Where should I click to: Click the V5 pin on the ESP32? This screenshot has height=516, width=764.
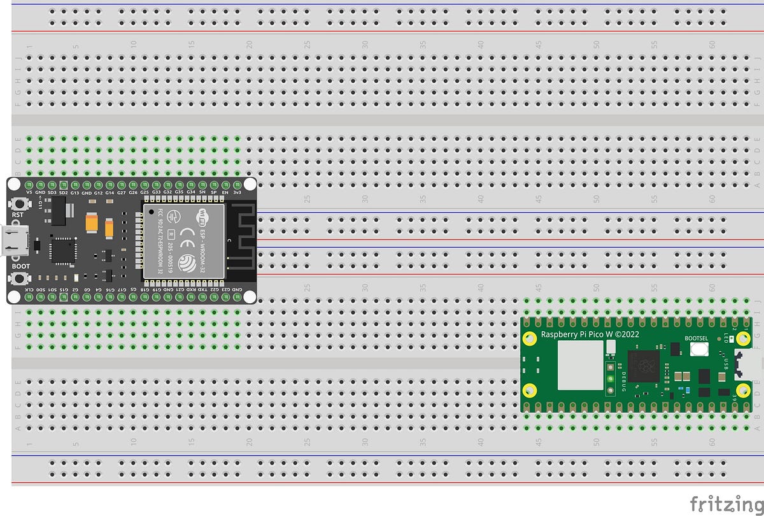pos(29,185)
